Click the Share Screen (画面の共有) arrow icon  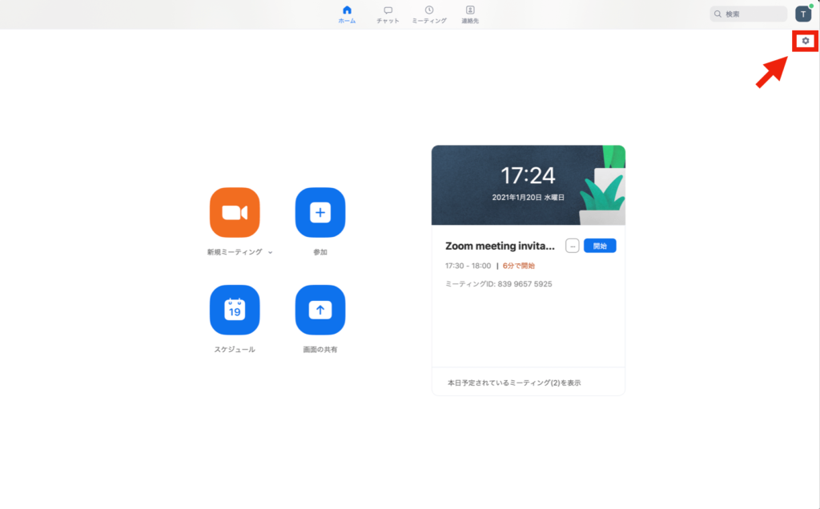point(320,310)
